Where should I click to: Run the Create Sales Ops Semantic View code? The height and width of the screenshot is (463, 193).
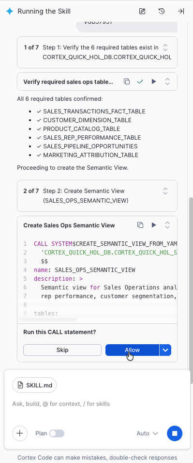(x=154, y=225)
